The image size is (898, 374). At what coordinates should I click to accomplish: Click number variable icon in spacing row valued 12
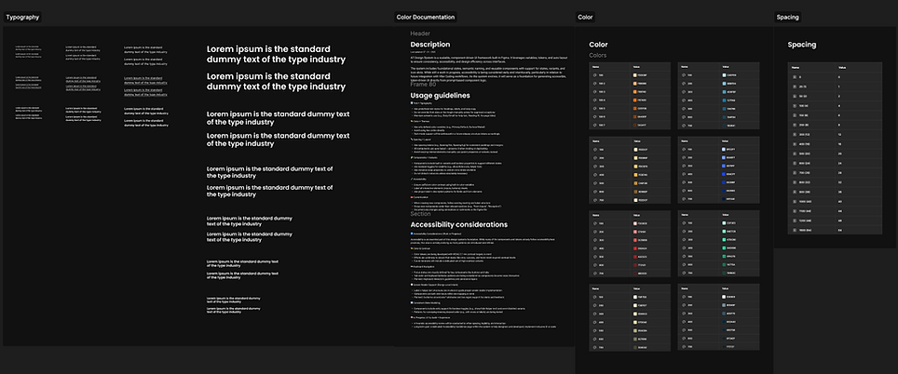(x=795, y=134)
